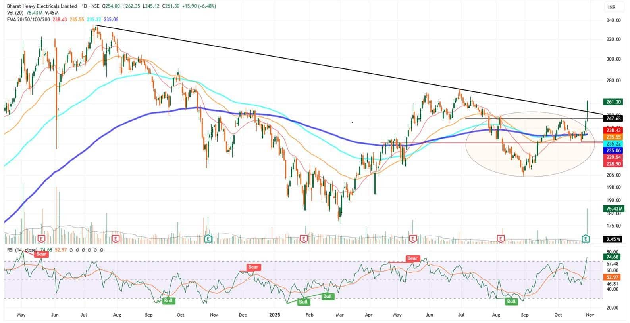
Task: Select the blue 235.06 EMA price label
Action: [x=613, y=150]
